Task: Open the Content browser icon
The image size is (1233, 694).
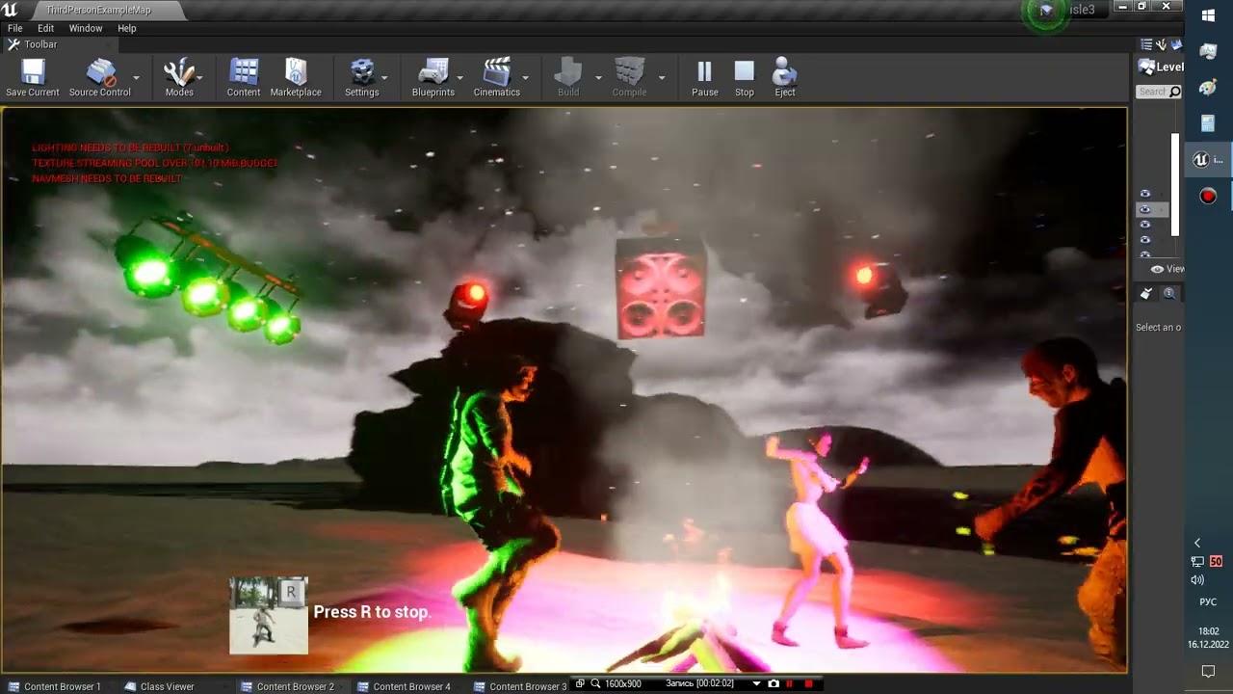Action: click(x=244, y=77)
